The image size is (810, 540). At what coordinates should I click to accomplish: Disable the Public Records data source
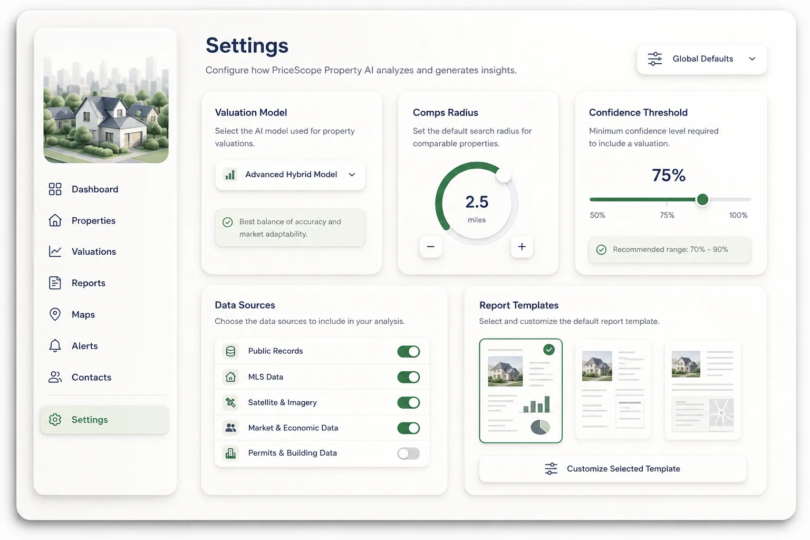click(x=409, y=351)
